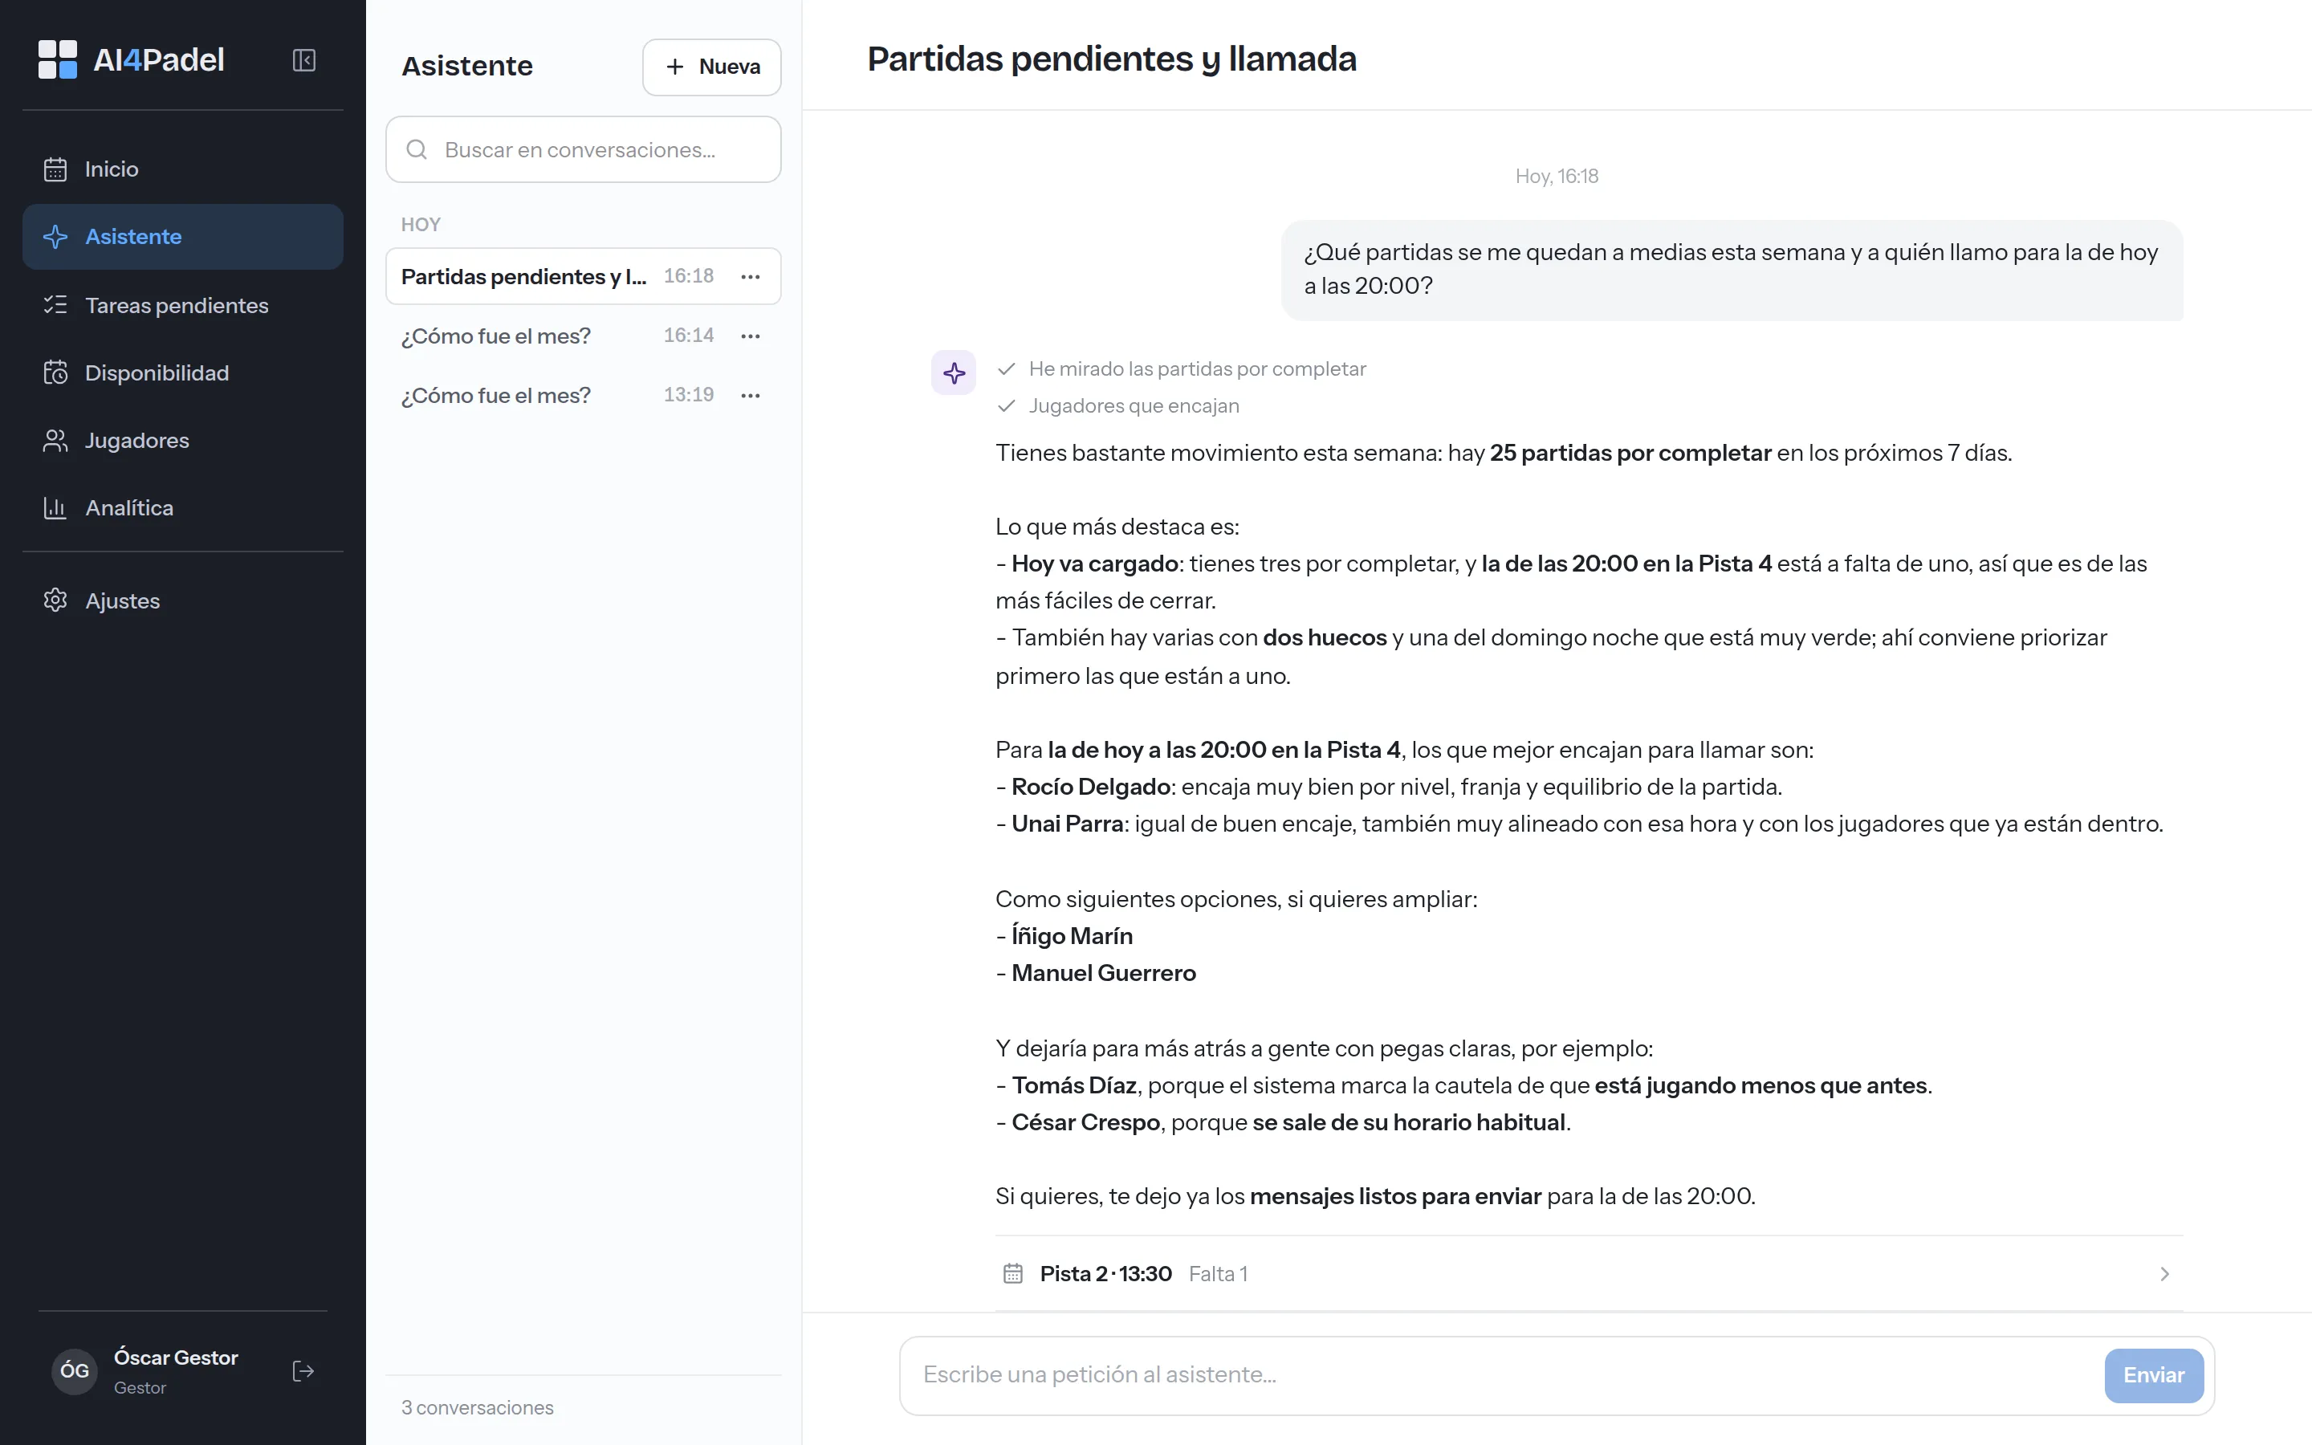This screenshot has height=1445, width=2312.
Task: Open options menu for the 13:19 conversation
Action: 751,395
